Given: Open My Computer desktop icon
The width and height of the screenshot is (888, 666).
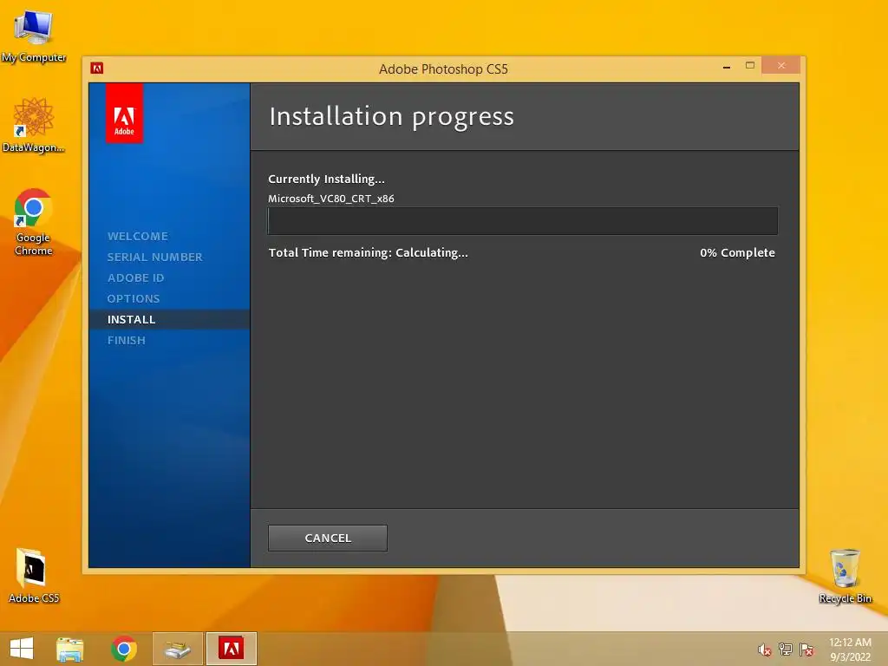Looking at the screenshot, I should pos(34,36).
